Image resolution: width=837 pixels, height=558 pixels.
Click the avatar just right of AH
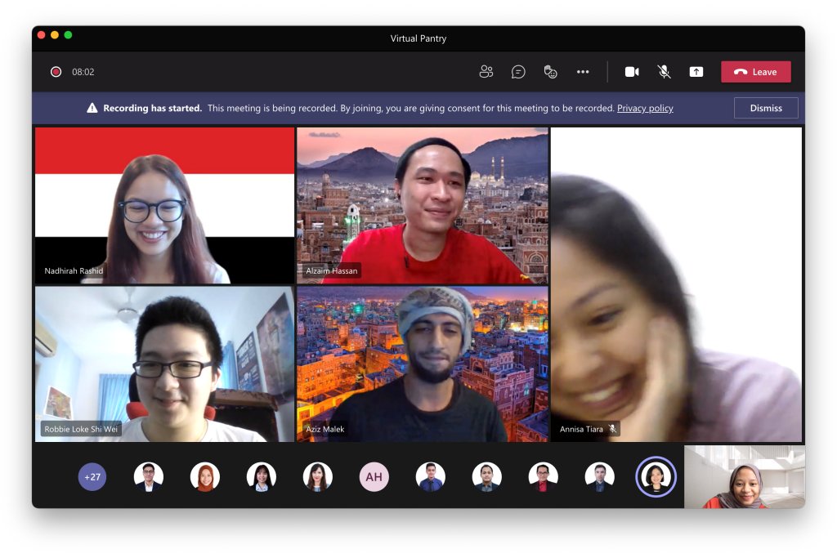tap(430, 476)
